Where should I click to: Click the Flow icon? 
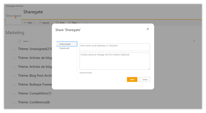[69, 23]
